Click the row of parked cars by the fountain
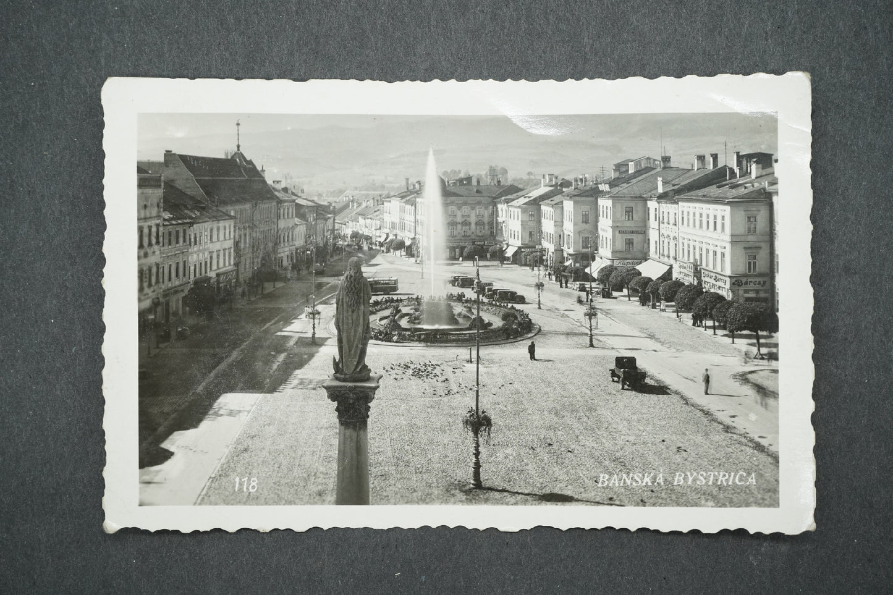The image size is (893, 595). [488, 289]
